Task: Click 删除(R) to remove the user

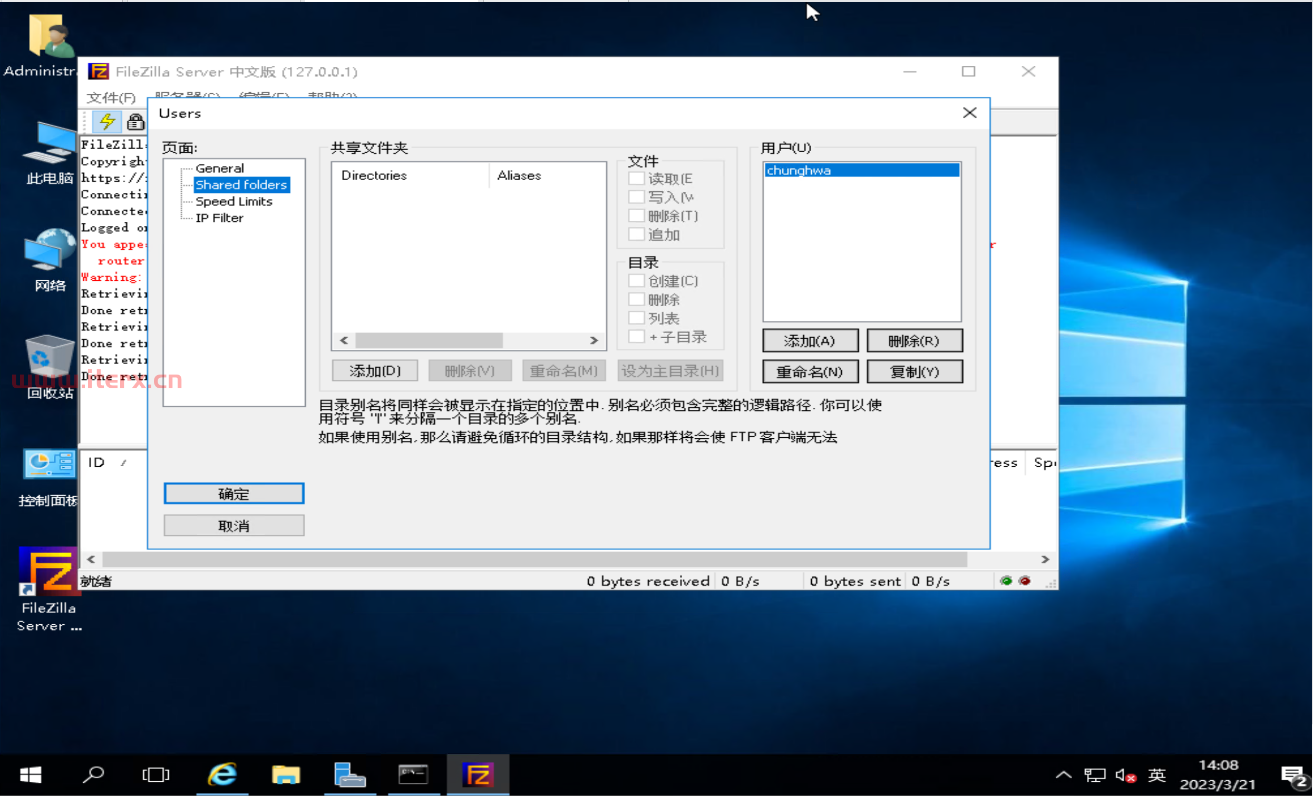Action: (x=915, y=341)
